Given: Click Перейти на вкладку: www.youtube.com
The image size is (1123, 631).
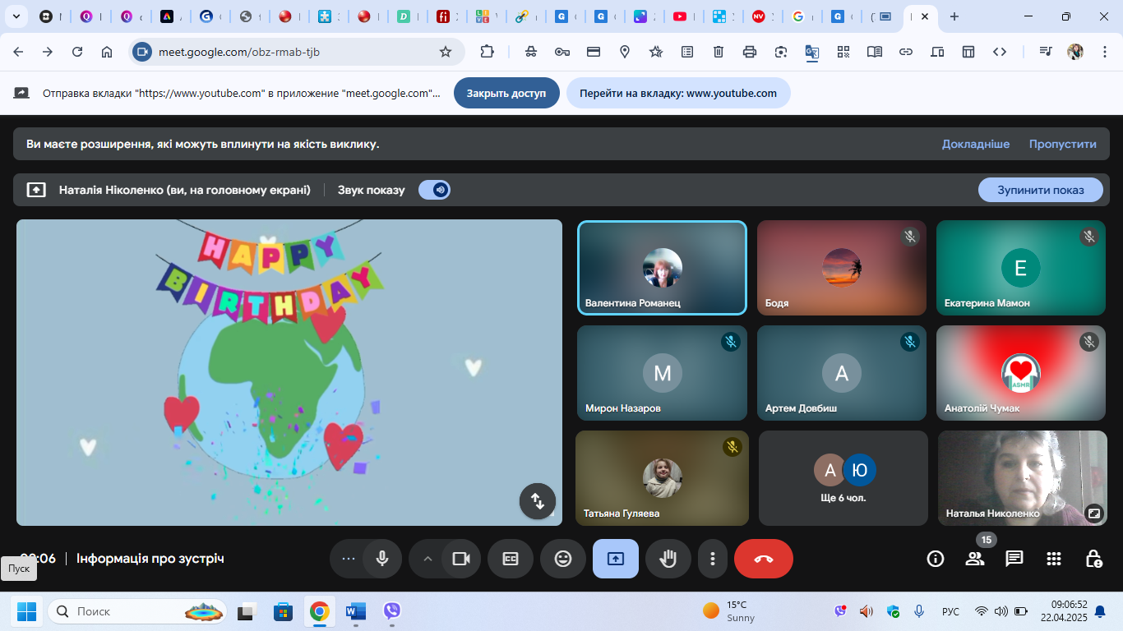Looking at the screenshot, I should 678,93.
